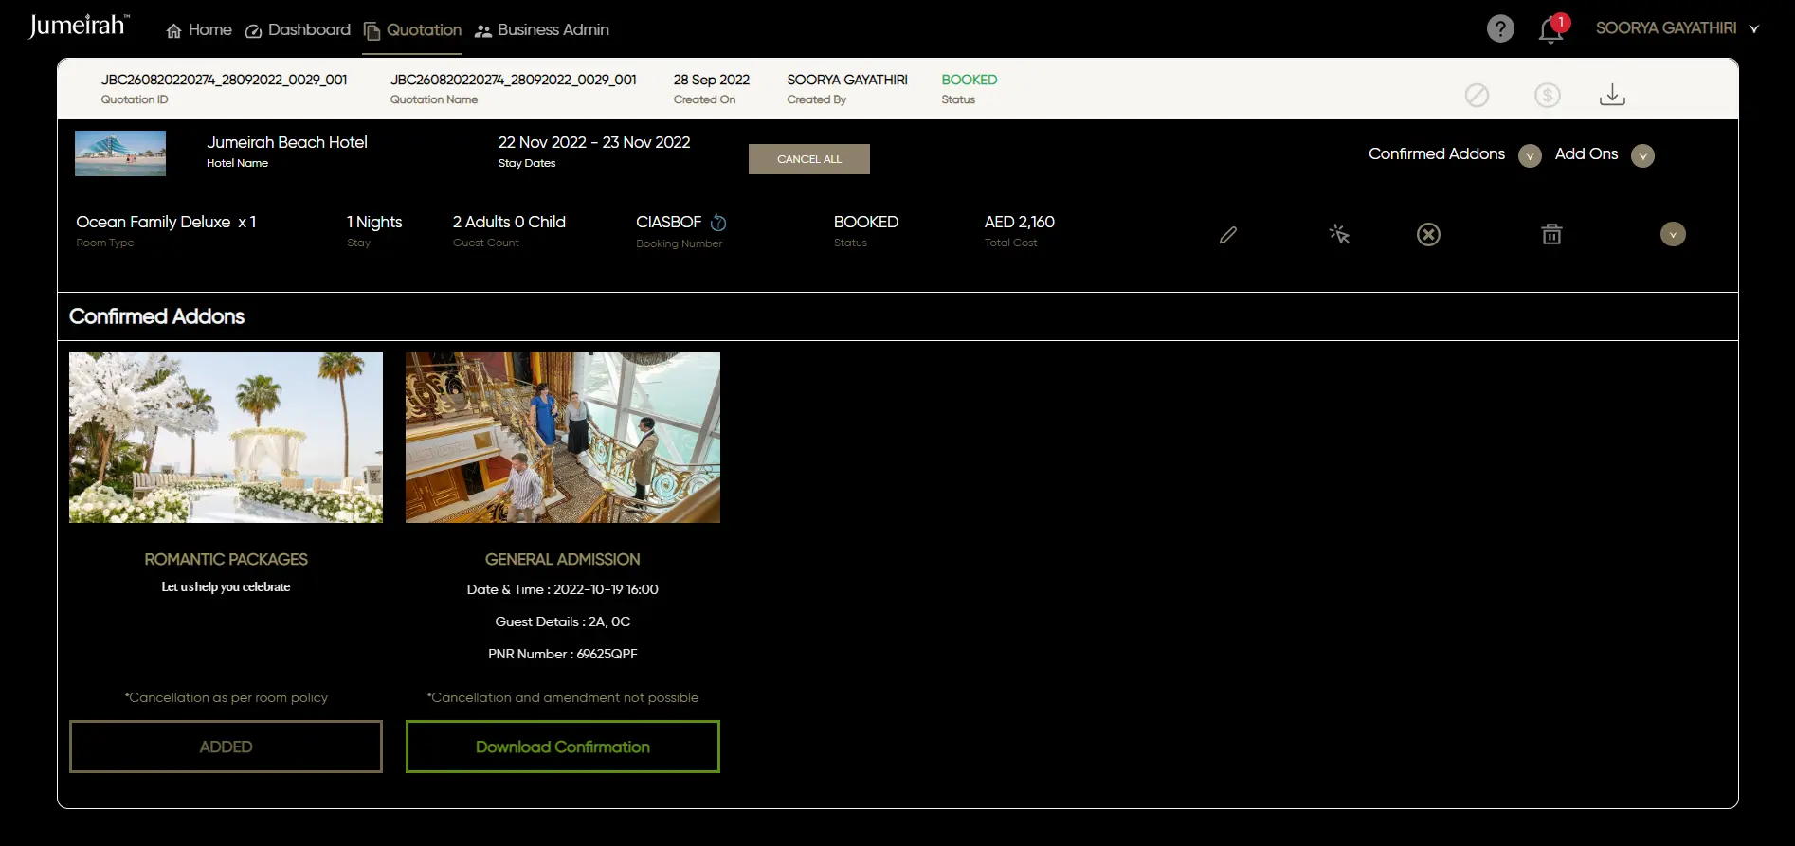Image resolution: width=1795 pixels, height=846 pixels.
Task: Click the download quotation icon
Action: [x=1612, y=95]
